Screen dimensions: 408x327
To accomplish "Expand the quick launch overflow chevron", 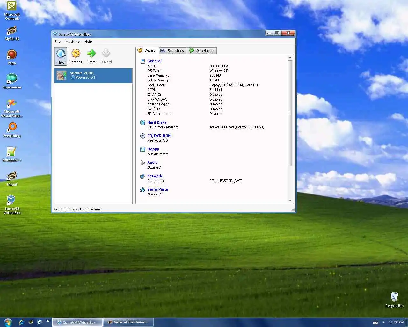I will pos(48,321).
